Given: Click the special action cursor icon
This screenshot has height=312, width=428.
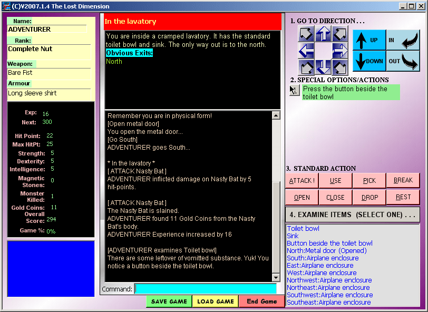Looking at the screenshot, I should coord(294,90).
